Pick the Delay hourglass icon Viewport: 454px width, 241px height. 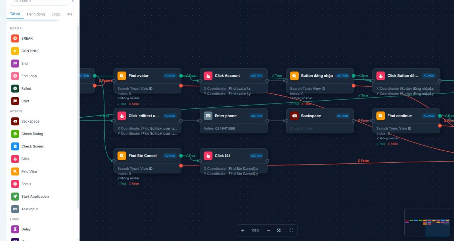click(x=15, y=229)
